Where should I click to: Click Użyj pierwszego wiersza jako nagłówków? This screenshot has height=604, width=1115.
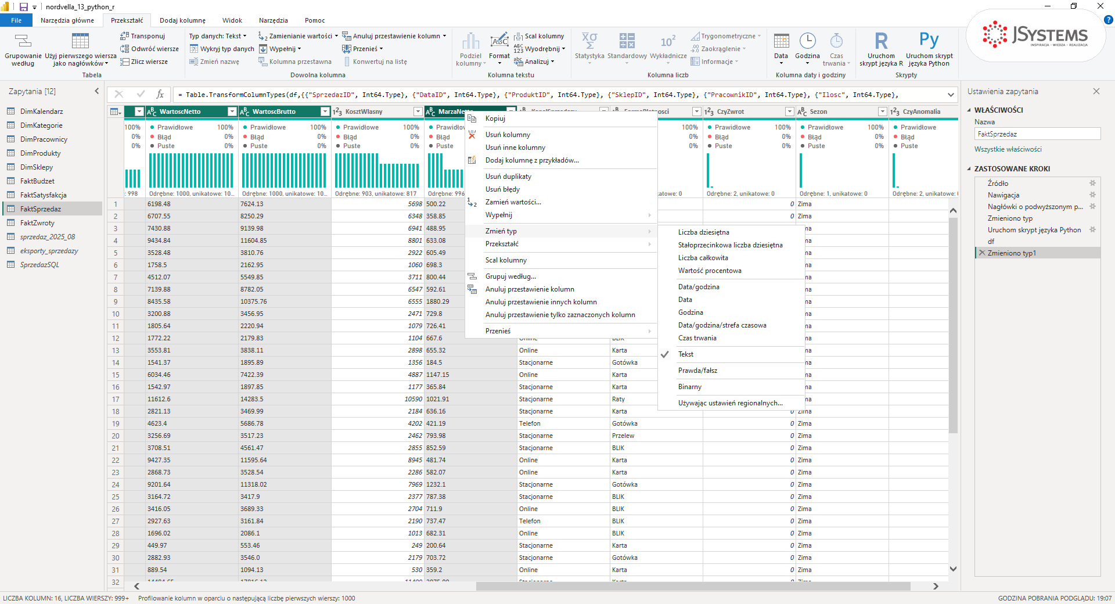pos(81,49)
